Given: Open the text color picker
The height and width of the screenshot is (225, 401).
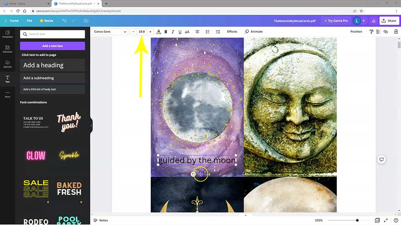Looking at the screenshot, I should pos(158,32).
